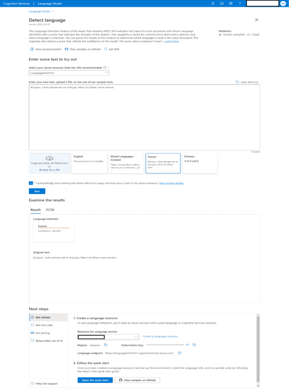The width and height of the screenshot is (289, 392).
Task: Click Cognitive Services in the header
Action: pos(16,3)
